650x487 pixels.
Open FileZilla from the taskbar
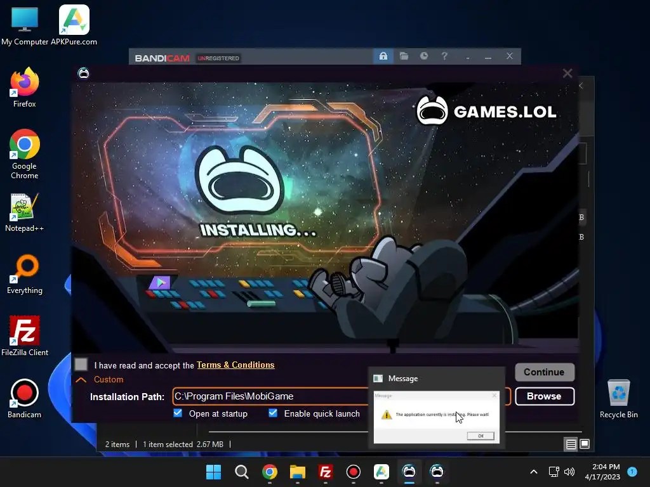coord(326,472)
